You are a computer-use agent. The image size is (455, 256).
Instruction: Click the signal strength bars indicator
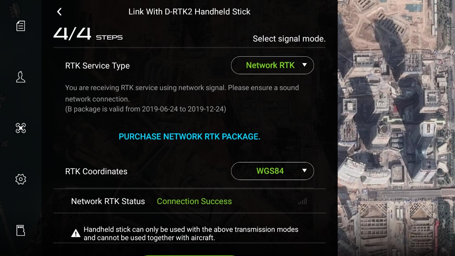[302, 201]
